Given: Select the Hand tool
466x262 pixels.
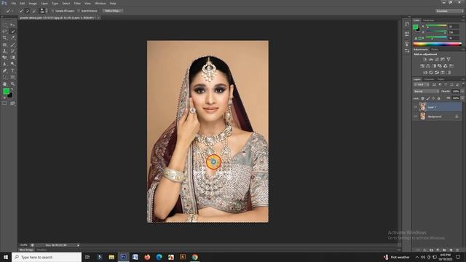Looking at the screenshot, I should tap(5, 84).
